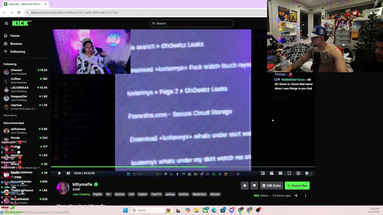Viewport: 383px width, 215px height.
Task: Click the KICK logo
Action: pos(22,23)
